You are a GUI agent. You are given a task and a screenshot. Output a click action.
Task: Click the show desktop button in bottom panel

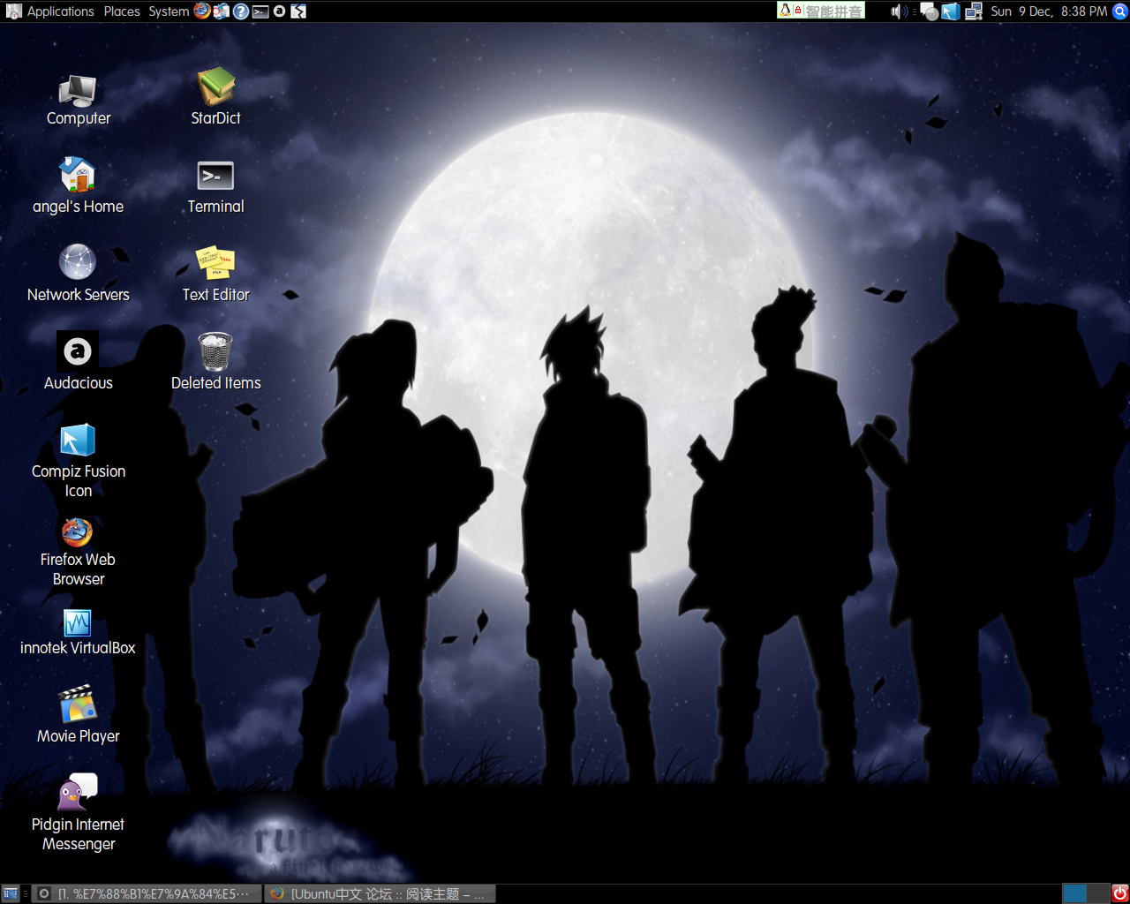[11, 893]
